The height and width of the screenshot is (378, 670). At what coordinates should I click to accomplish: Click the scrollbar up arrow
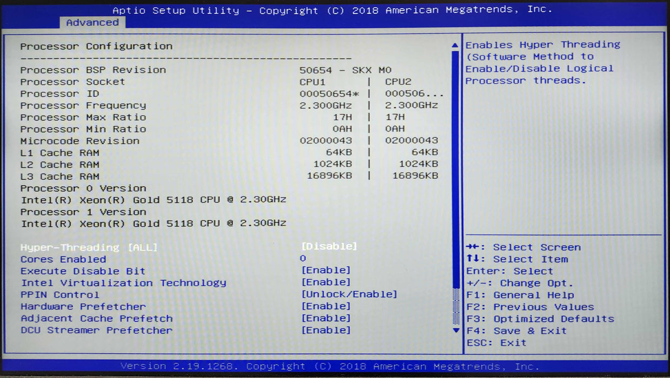point(455,45)
